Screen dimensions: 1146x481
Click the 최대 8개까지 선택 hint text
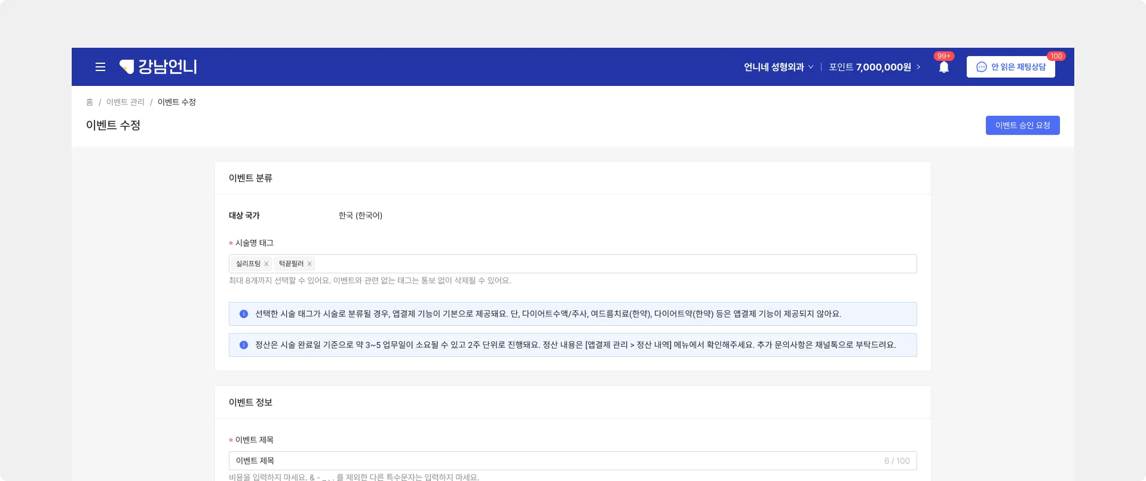pos(370,280)
